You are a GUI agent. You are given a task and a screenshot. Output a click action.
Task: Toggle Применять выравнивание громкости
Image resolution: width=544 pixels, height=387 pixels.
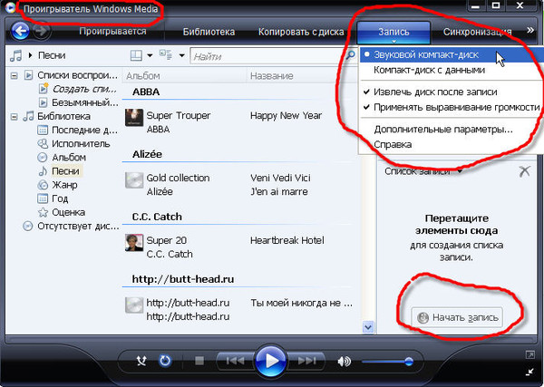tap(451, 107)
